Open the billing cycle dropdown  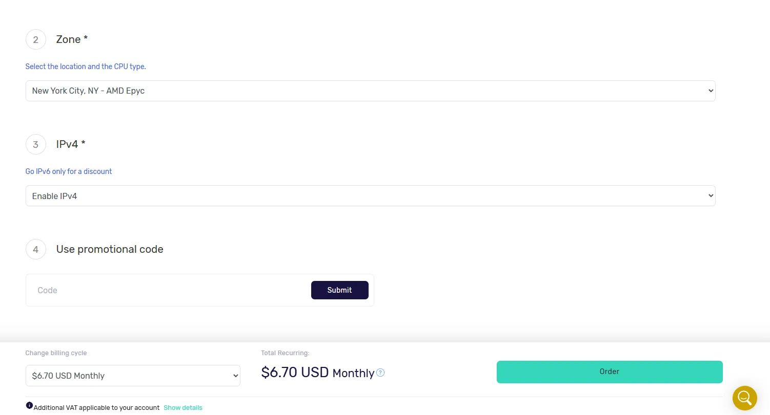pos(133,376)
